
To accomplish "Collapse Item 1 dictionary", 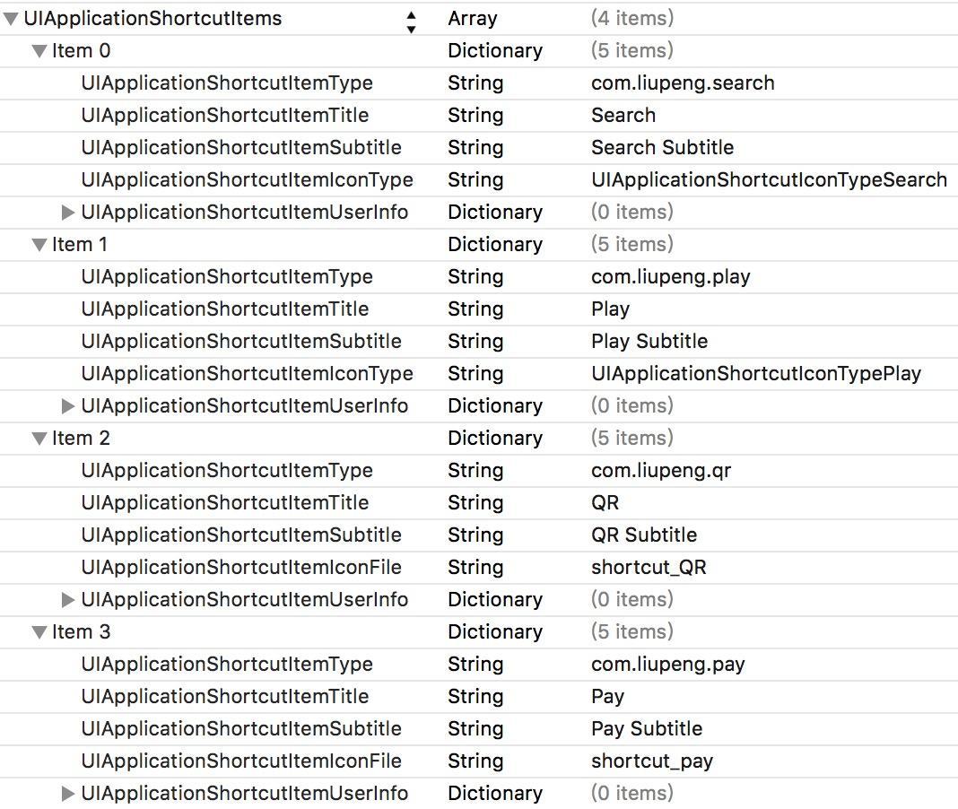I will [39, 245].
